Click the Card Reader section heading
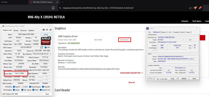This screenshot has height=97, width=209. pyautogui.click(x=62, y=90)
